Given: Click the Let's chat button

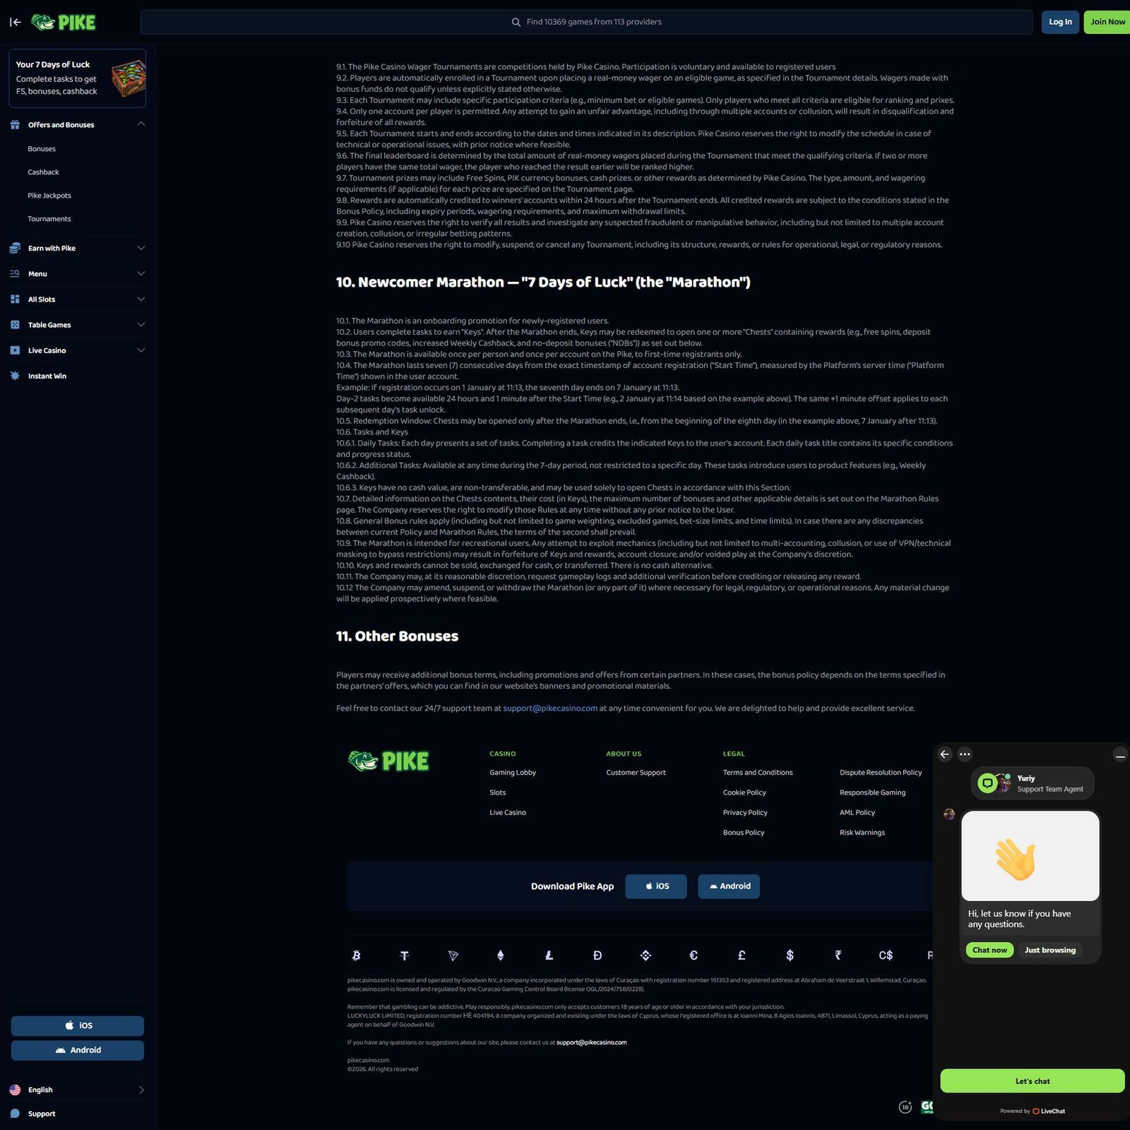Looking at the screenshot, I should pos(1033,1081).
